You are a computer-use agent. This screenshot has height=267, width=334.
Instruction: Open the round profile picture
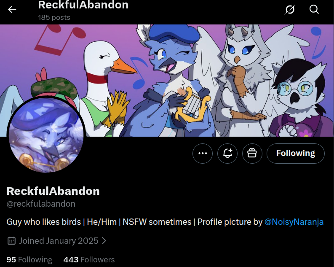pos(46,135)
